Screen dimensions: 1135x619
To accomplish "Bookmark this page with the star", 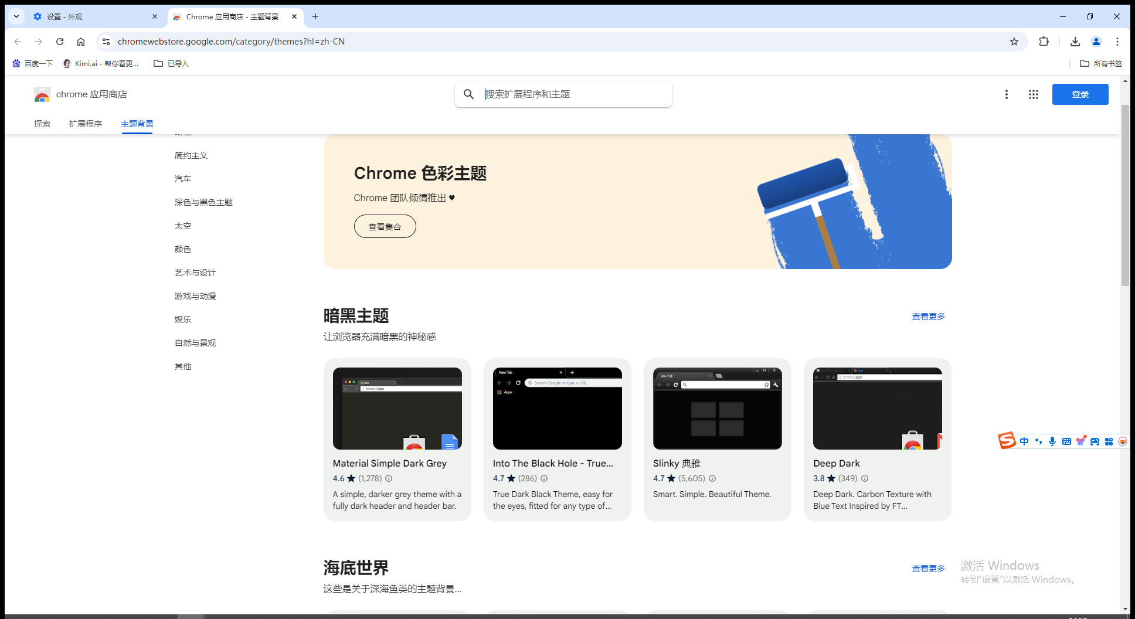I will click(x=1014, y=42).
